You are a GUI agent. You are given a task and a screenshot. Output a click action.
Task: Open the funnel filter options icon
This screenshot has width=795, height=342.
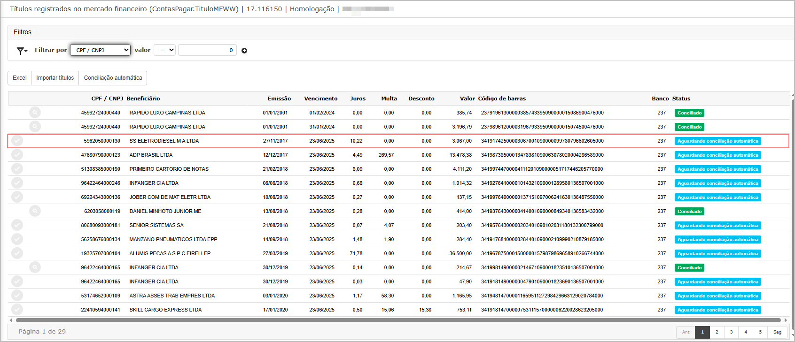click(x=22, y=51)
